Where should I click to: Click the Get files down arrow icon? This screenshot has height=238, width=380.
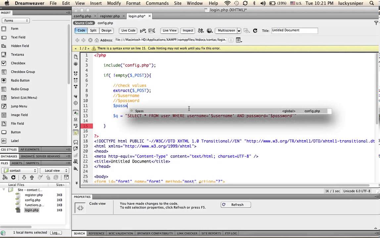tap(24, 178)
